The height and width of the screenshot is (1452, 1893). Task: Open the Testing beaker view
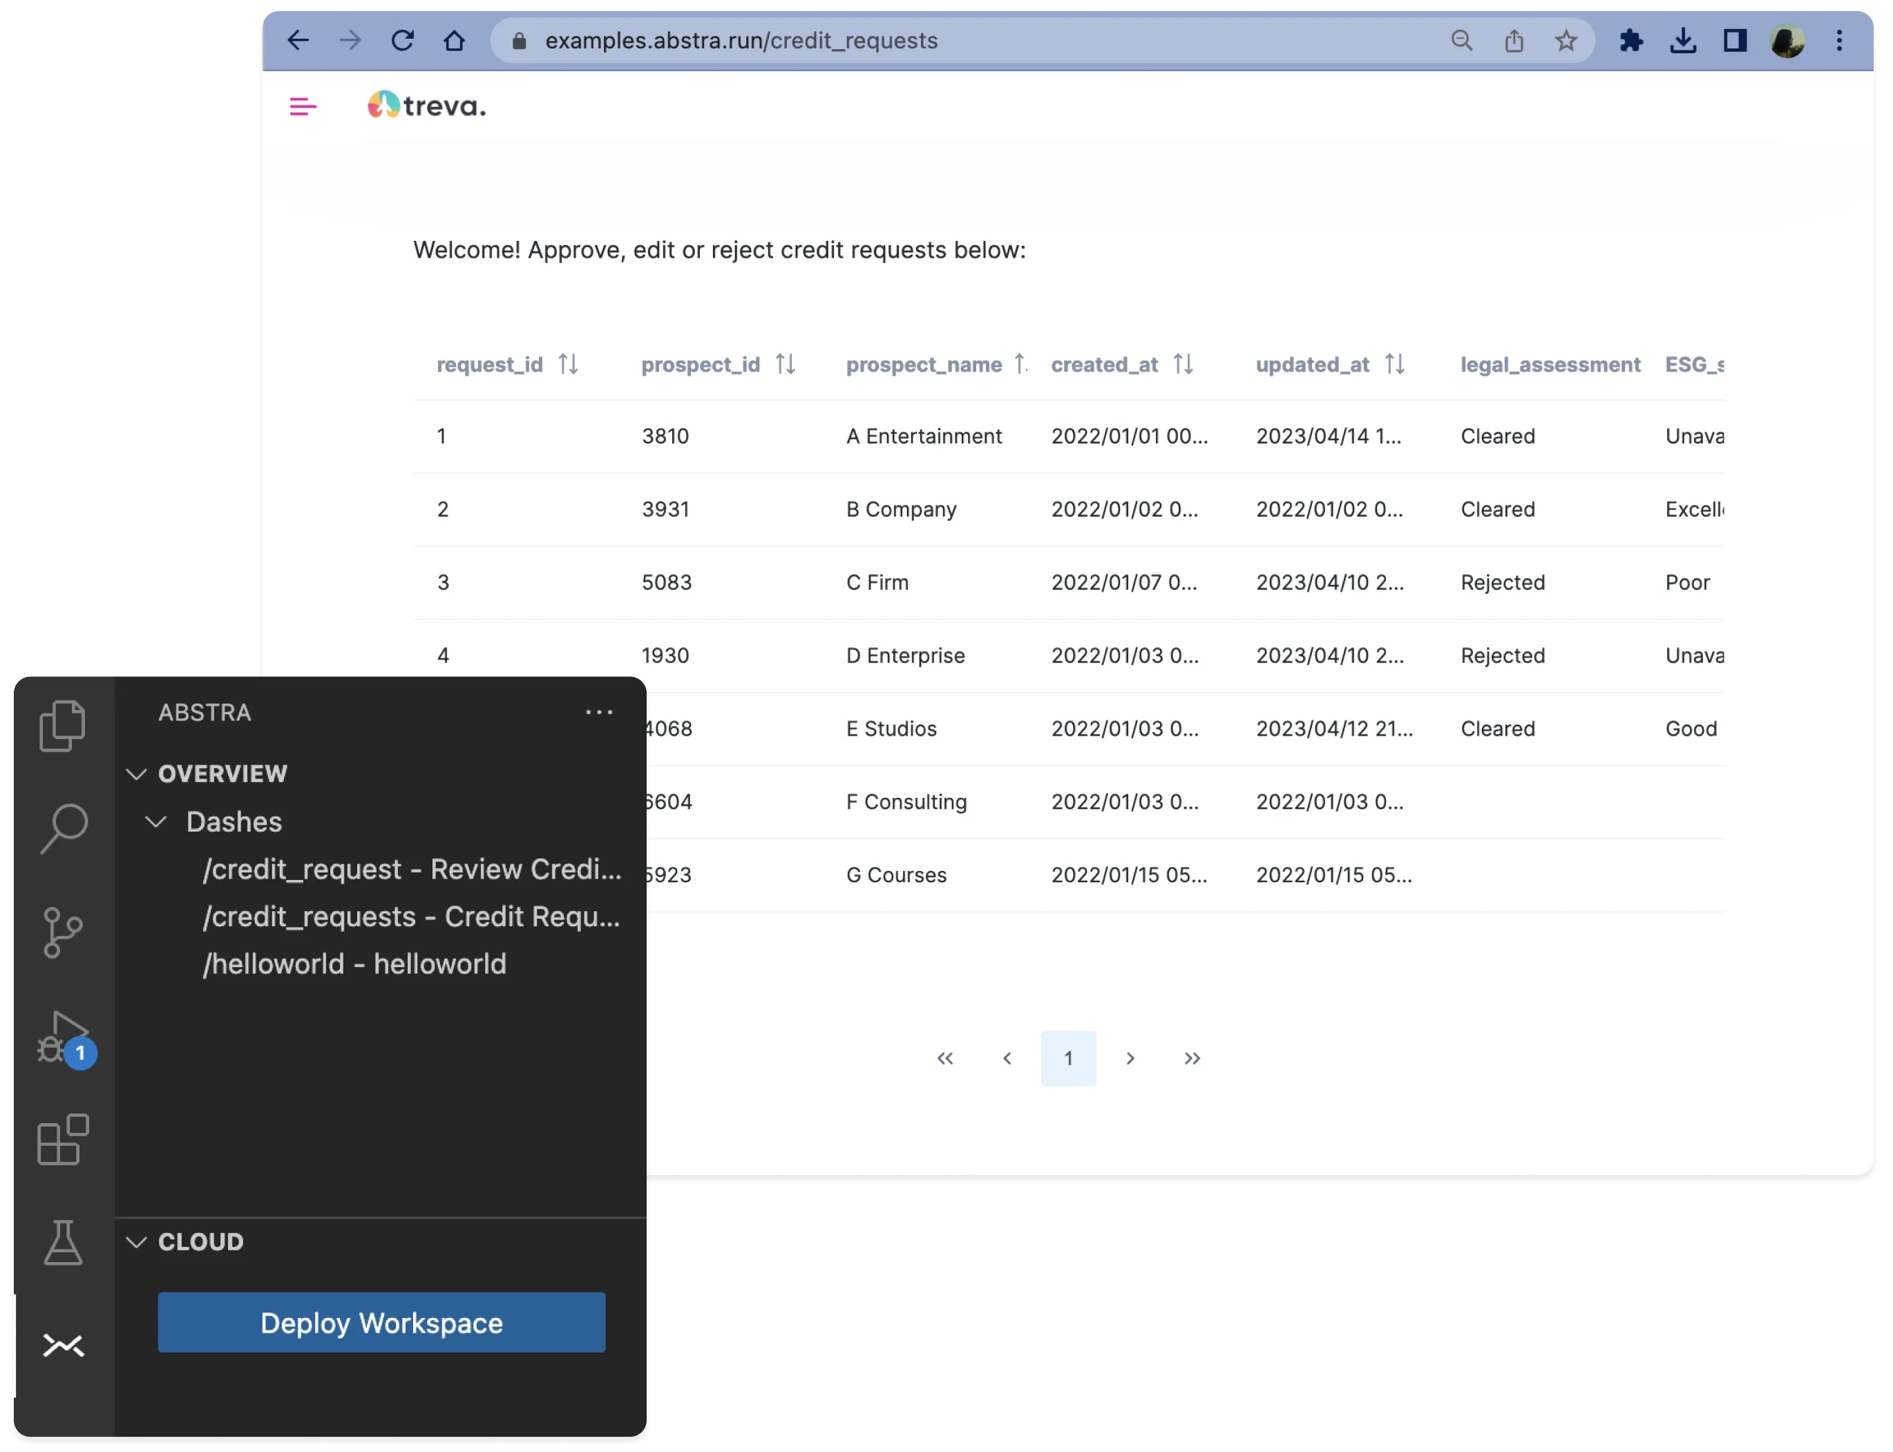click(64, 1243)
